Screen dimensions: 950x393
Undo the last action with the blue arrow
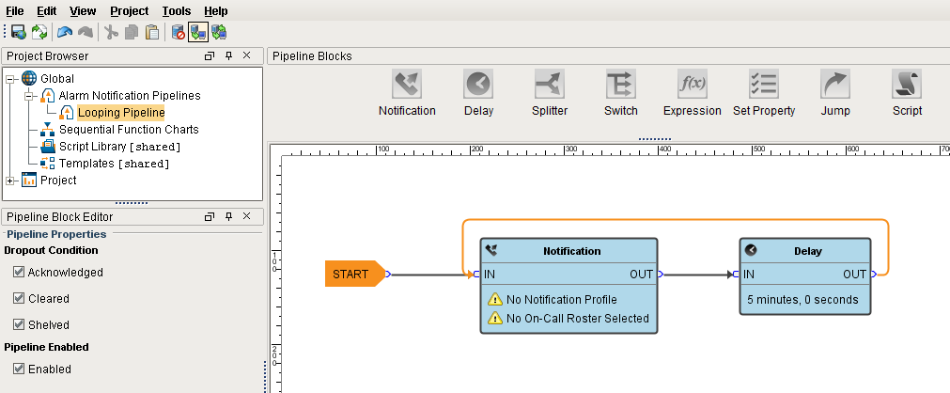[65, 32]
